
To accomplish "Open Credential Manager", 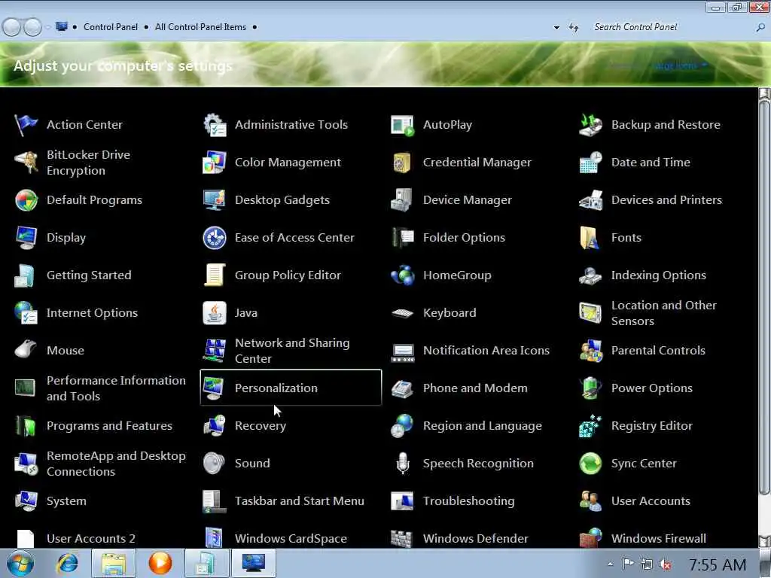I will [x=462, y=163].
